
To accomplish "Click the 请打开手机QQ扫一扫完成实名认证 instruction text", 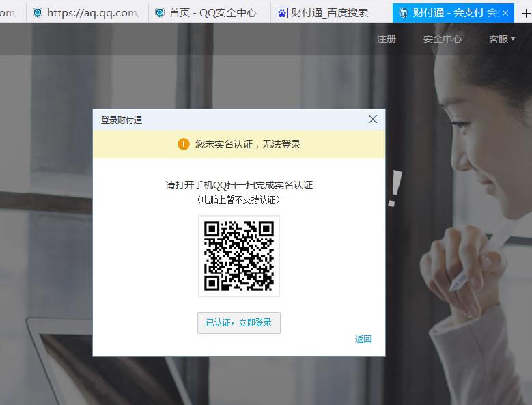I will tap(239, 185).
